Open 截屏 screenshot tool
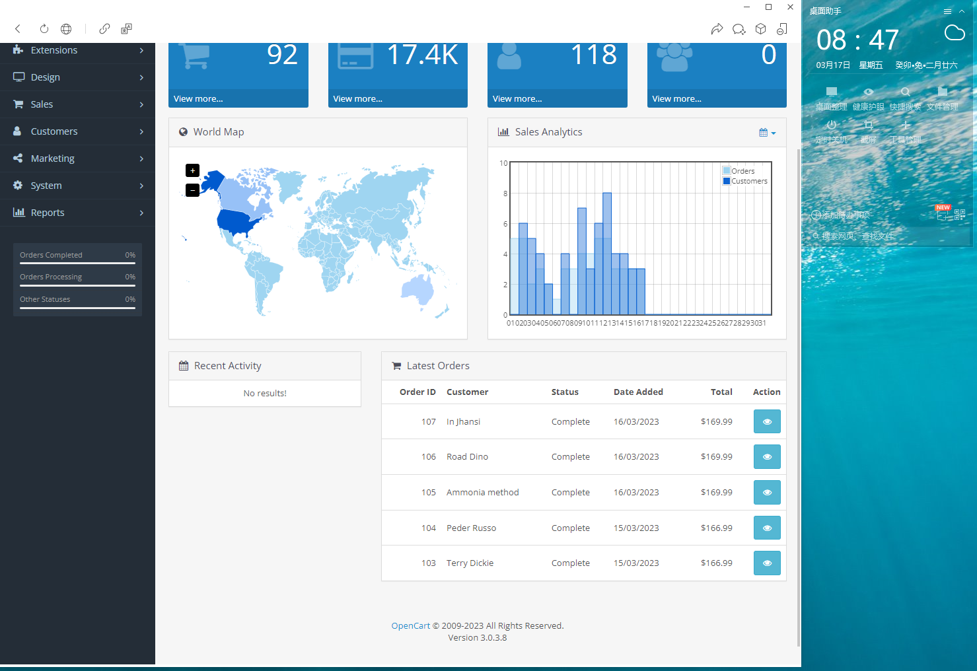 click(x=868, y=131)
